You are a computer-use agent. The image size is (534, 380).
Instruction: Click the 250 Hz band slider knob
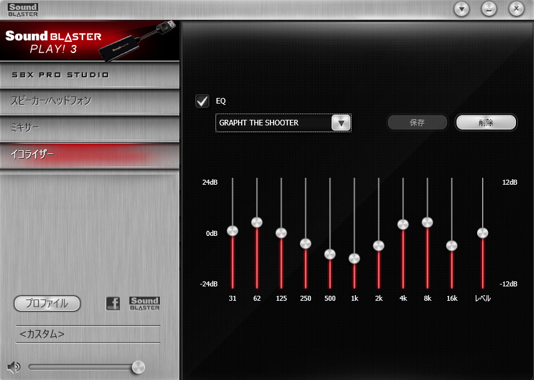pyautogui.click(x=305, y=243)
